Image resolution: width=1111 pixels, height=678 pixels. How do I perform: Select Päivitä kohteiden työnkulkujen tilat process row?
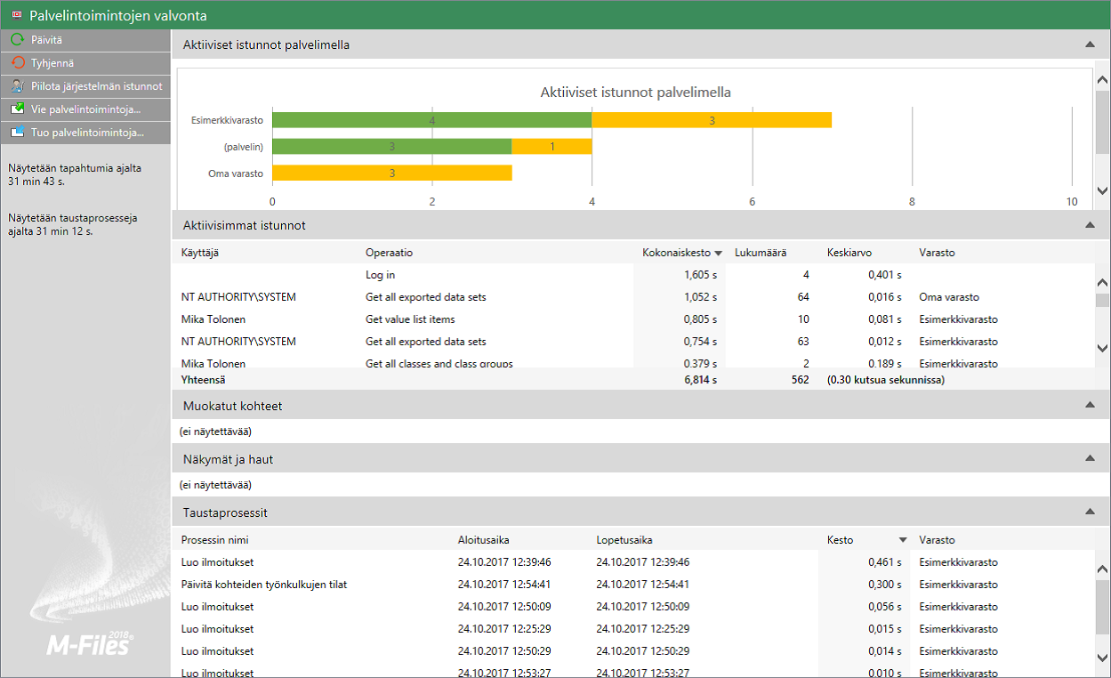[263, 585]
